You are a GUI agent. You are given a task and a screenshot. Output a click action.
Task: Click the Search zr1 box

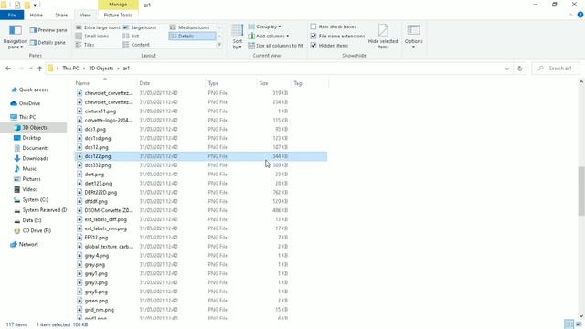(x=556, y=69)
